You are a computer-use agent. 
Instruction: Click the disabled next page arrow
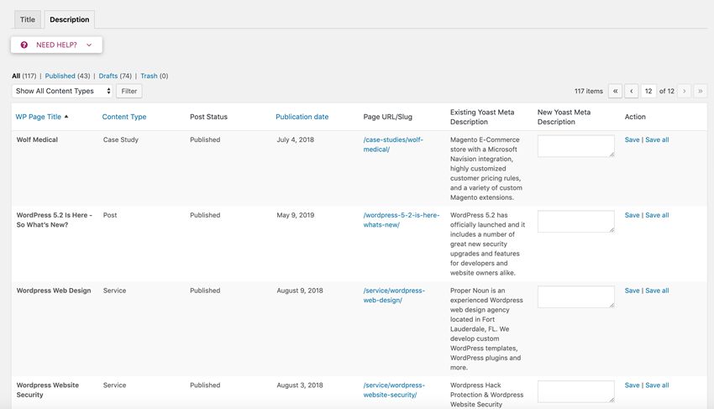coord(684,91)
